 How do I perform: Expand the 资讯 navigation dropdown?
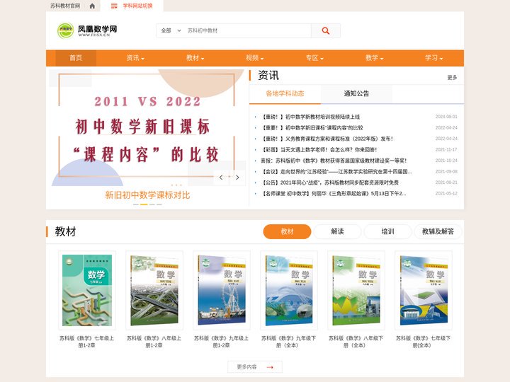click(135, 58)
